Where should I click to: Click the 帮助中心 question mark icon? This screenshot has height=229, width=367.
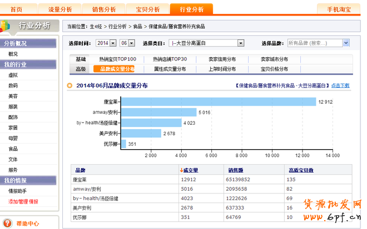[x=7, y=223]
